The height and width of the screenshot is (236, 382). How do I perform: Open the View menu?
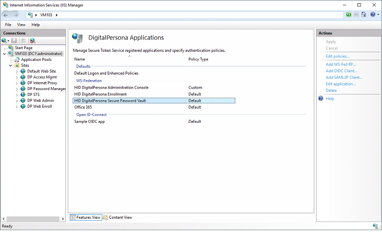pyautogui.click(x=21, y=25)
